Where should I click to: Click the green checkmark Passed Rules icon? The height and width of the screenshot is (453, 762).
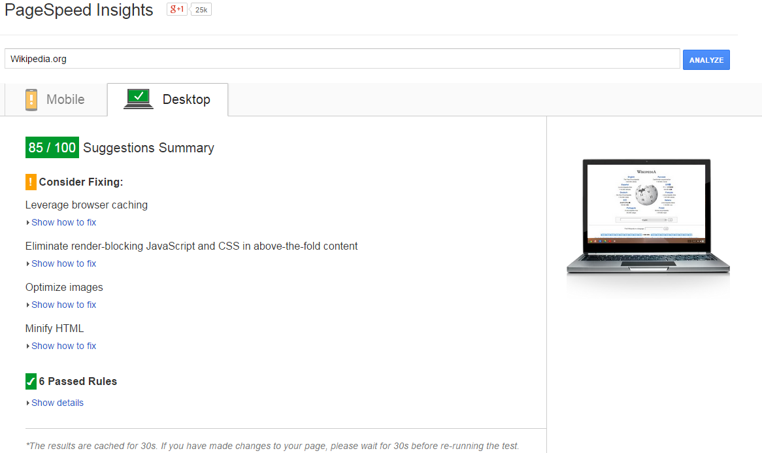tap(31, 382)
